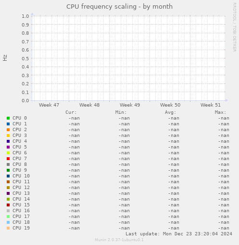The image size is (239, 245).
Task: Click the 'Munin 2.0.37-1ubuntu0.1' footer text
Action: [119, 240]
